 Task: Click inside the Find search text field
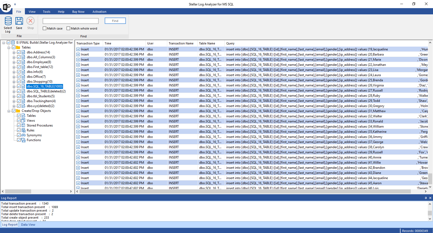pyautogui.click(x=71, y=21)
